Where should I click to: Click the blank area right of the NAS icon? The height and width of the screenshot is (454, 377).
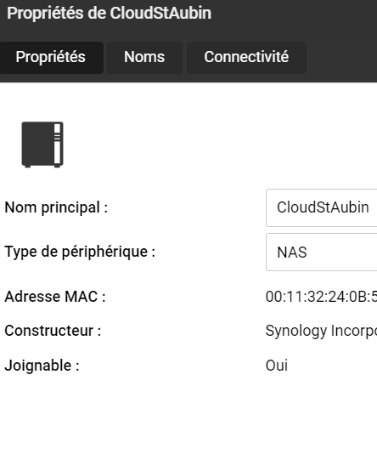(x=220, y=145)
